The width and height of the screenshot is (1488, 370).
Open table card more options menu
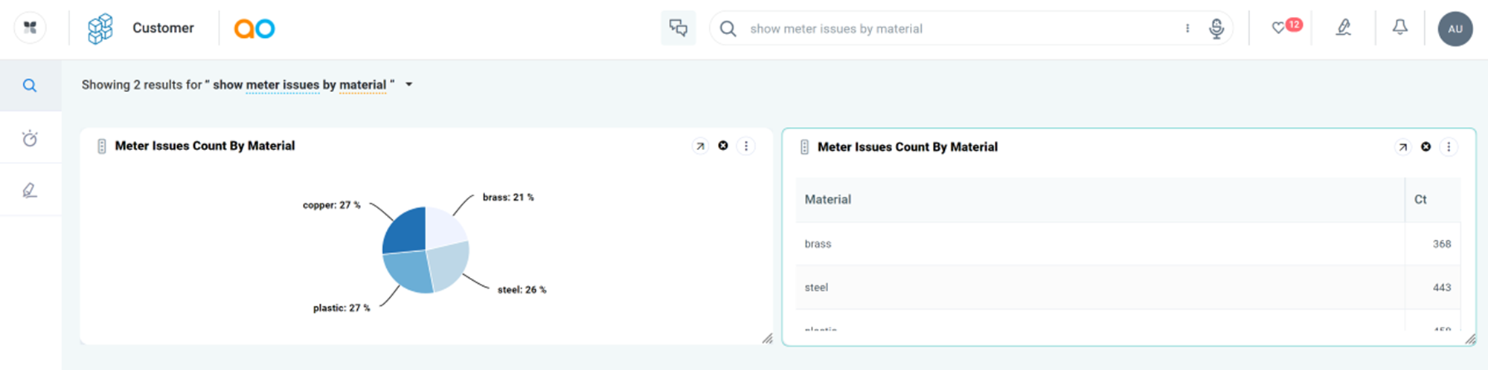tap(1448, 147)
